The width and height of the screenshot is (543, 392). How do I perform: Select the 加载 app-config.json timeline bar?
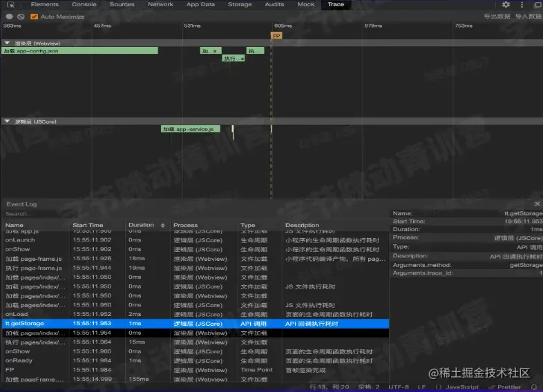point(80,51)
